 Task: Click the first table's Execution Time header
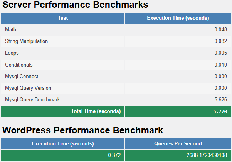tap(178, 18)
